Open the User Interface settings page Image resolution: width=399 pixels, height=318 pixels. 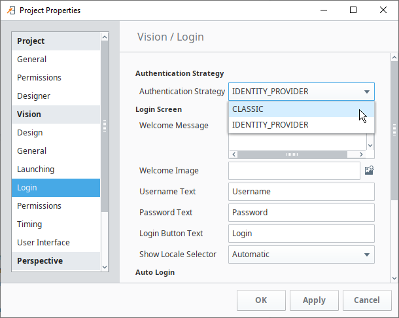click(56, 243)
